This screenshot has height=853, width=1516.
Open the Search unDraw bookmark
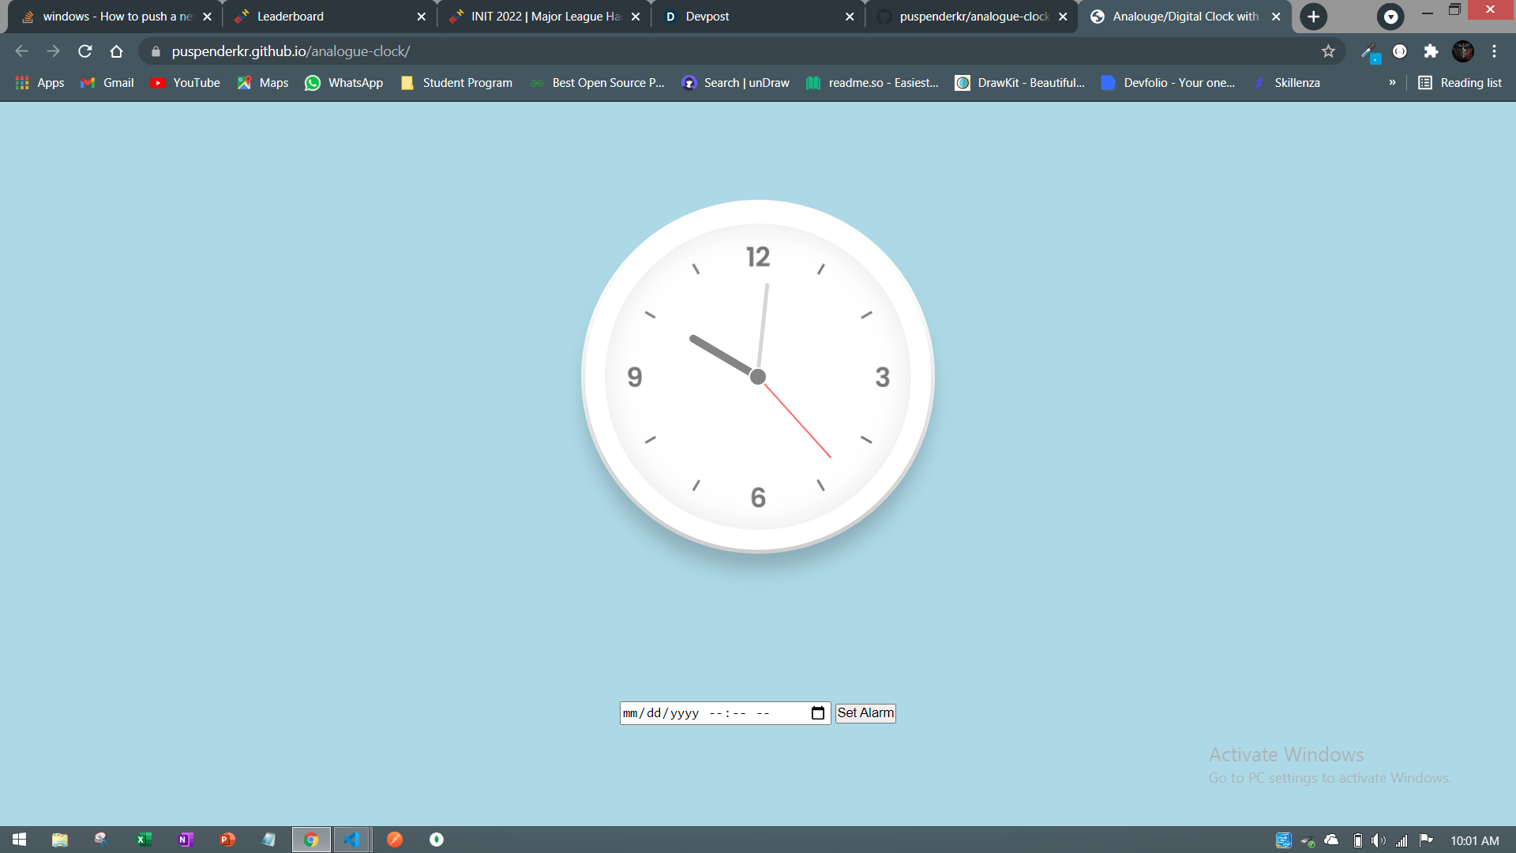point(734,82)
